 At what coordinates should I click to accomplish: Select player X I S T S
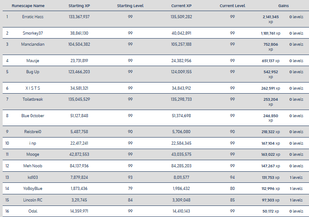33,88
